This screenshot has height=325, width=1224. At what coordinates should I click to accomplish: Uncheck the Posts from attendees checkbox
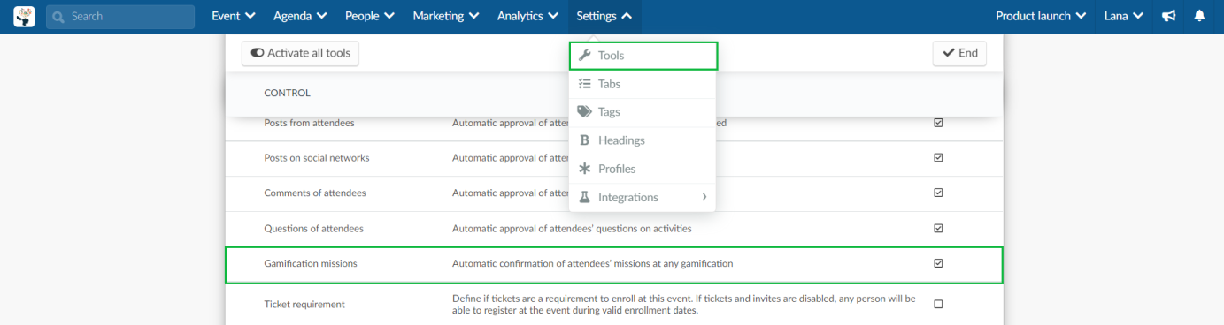point(938,123)
